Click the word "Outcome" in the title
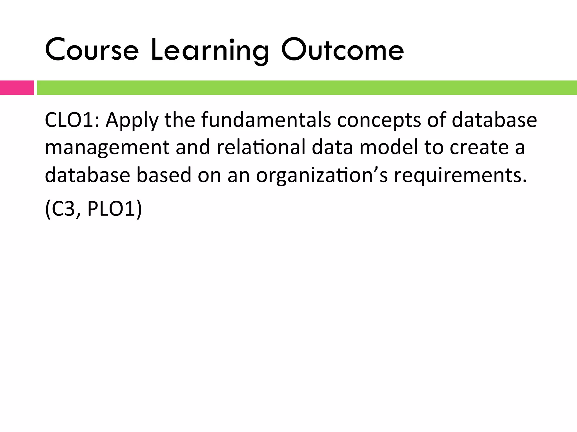This screenshot has width=577, height=432. (x=343, y=51)
